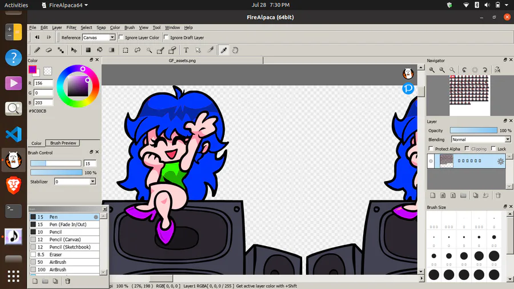Flip canvas view in Navigator
Viewport: 514px width, 289px height.
(x=497, y=70)
